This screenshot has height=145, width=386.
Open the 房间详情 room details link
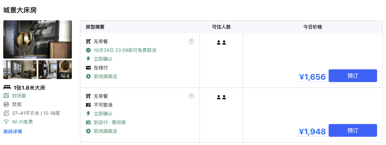tap(13, 131)
